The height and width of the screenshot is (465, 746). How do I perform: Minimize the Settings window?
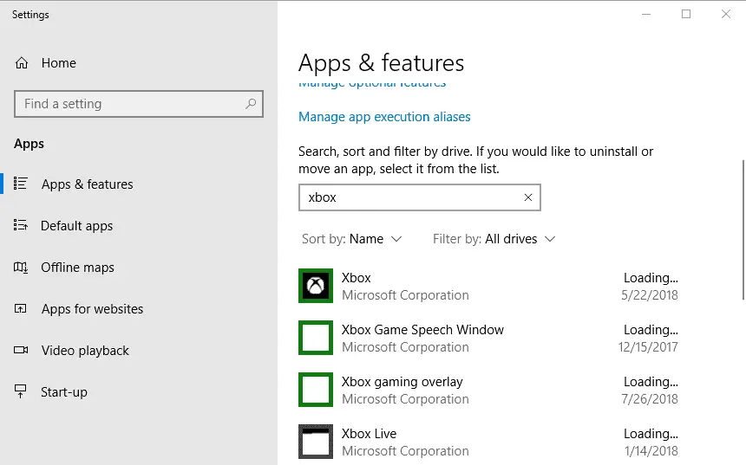coord(646,14)
